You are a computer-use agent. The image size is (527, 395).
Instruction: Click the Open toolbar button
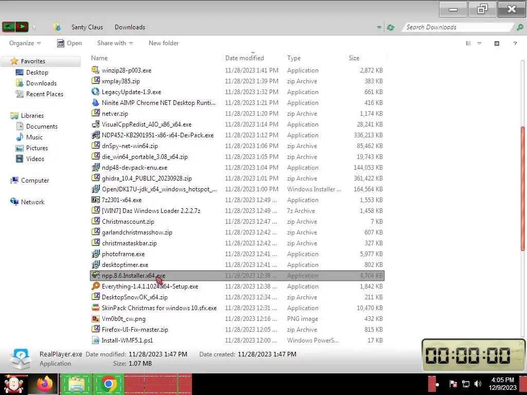point(69,43)
